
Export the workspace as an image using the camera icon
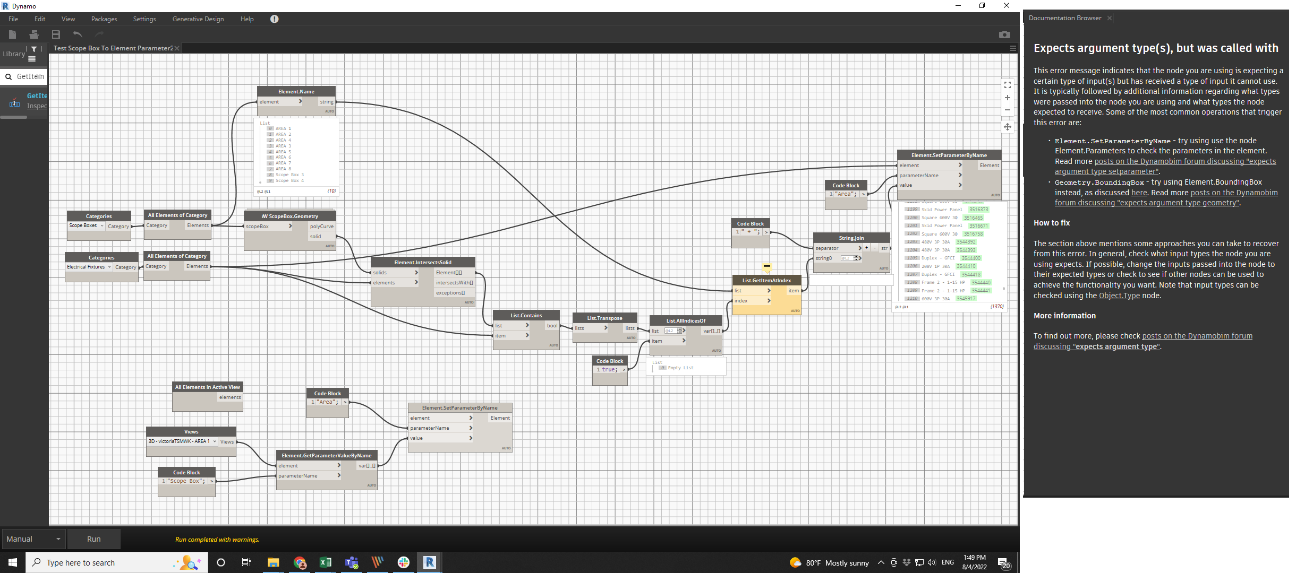pyautogui.click(x=1004, y=34)
